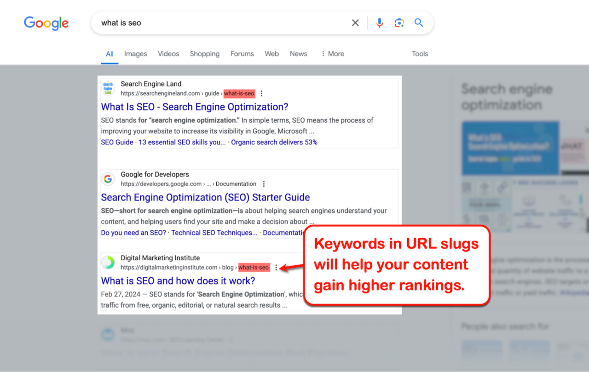589x372 pixels.
Task: Click the magnifying glass to search
Action: (x=419, y=22)
